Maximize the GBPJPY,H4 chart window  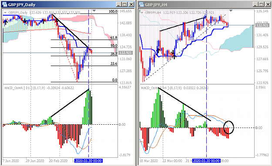point(262,4)
